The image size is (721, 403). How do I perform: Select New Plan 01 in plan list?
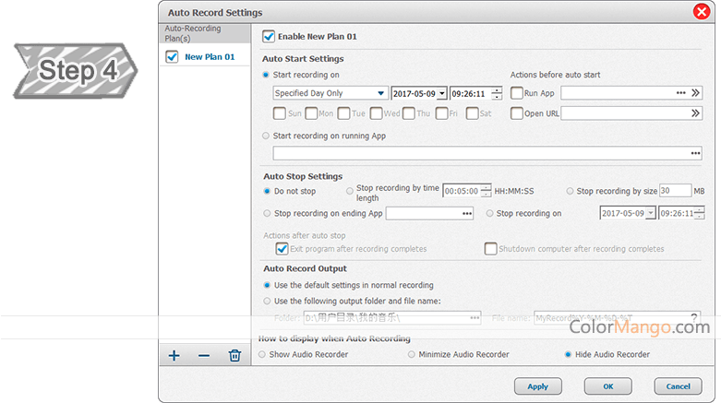[210, 57]
